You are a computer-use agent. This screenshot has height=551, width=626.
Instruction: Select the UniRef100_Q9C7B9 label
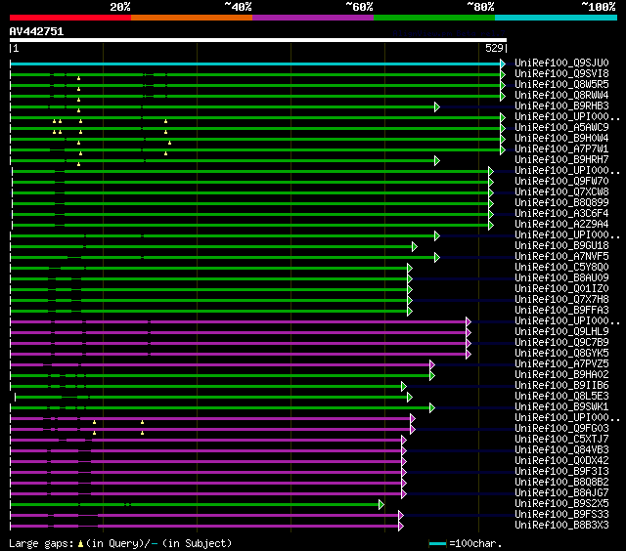coord(561,343)
